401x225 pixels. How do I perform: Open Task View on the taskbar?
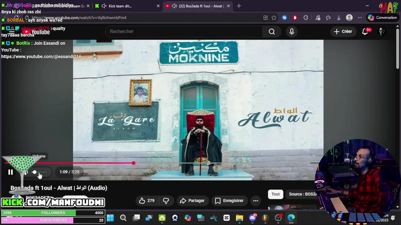(136, 218)
